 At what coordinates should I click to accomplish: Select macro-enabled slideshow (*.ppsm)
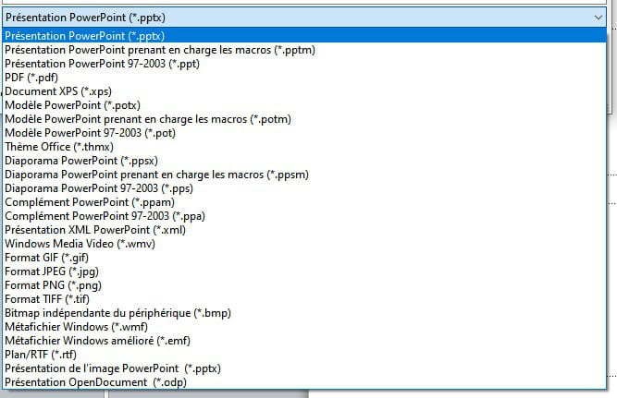pyautogui.click(x=304, y=175)
